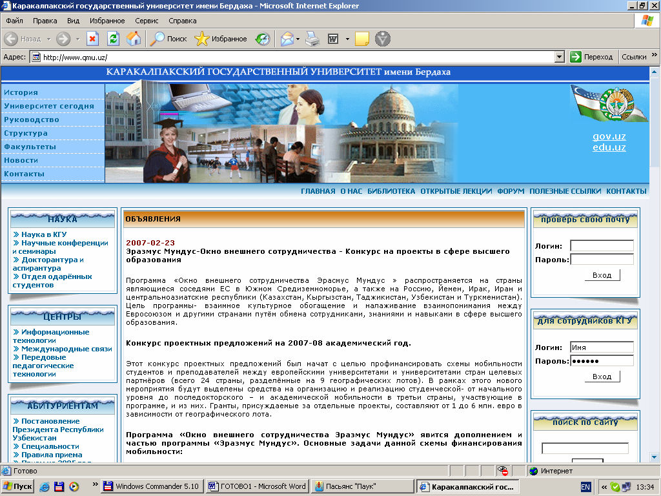
Task: Click the site search input field
Action: (x=585, y=448)
